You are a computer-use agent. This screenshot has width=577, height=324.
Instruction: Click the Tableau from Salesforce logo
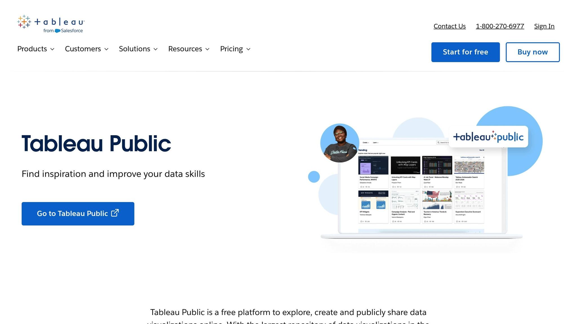tap(51, 24)
